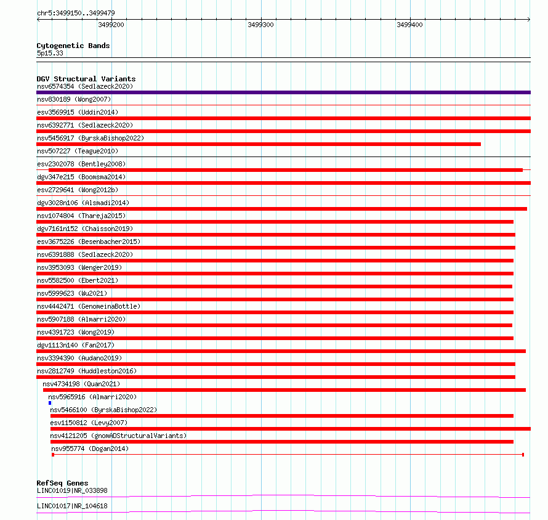This screenshot has height=520, width=548.
Task: Select nsv5456917 (ByrskaBishop2022) label
Action: coord(91,138)
